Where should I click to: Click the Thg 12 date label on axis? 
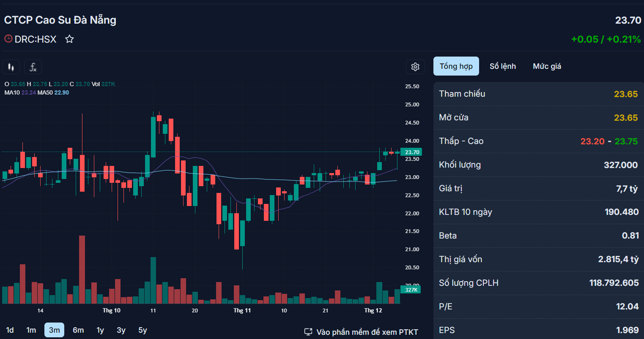tap(373, 311)
